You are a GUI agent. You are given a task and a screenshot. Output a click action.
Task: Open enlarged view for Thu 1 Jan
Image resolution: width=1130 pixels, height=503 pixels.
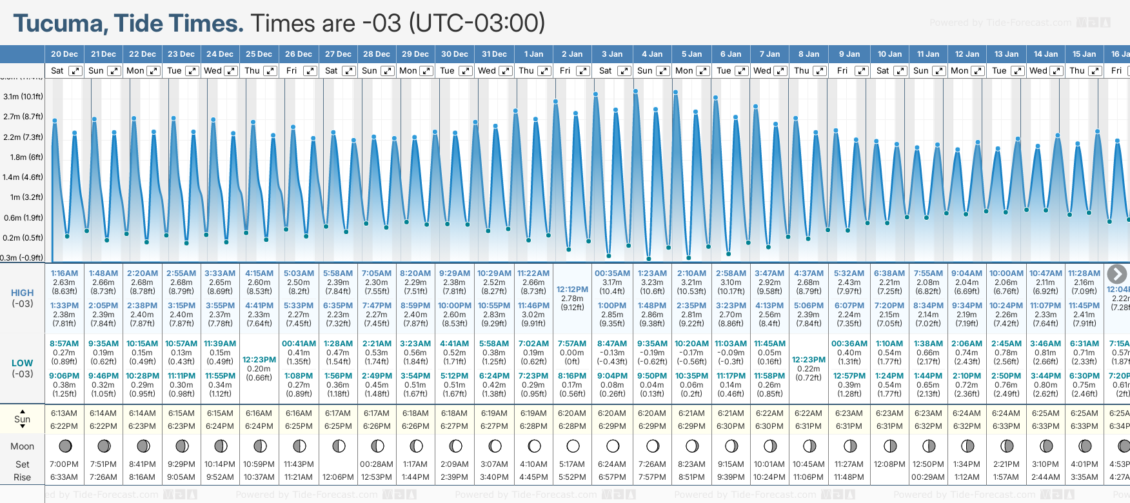coord(544,71)
